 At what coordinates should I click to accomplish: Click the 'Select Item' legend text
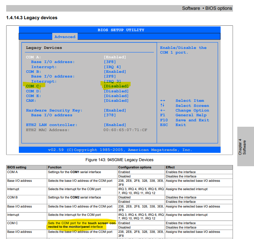click(x=190, y=101)
